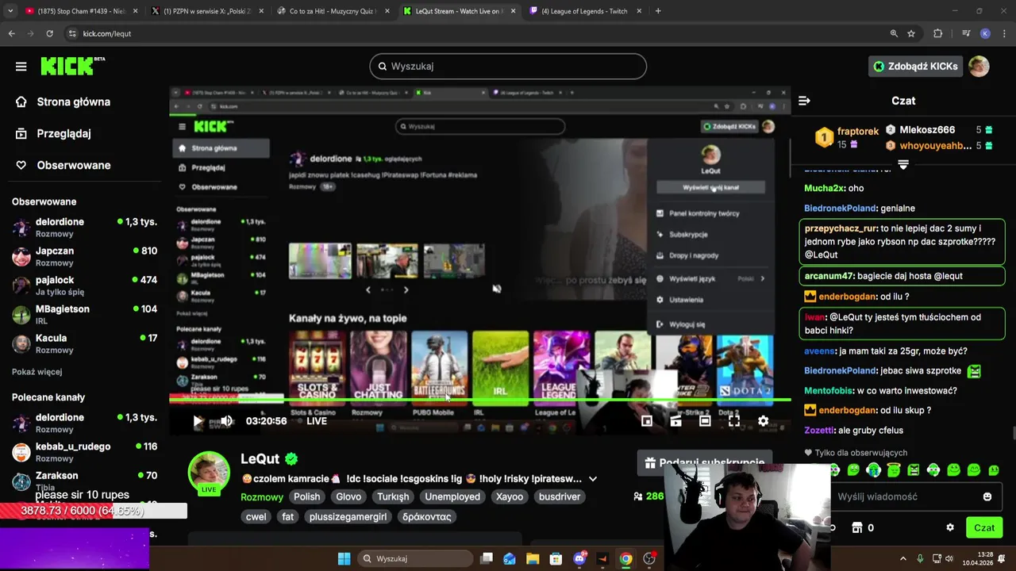Click LeQut's round profile avatar with LIVE badge
The height and width of the screenshot is (571, 1016).
tap(209, 473)
